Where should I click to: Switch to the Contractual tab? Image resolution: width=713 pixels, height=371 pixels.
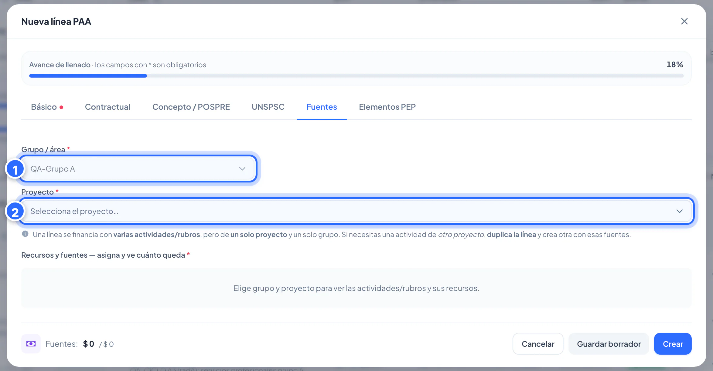click(107, 107)
